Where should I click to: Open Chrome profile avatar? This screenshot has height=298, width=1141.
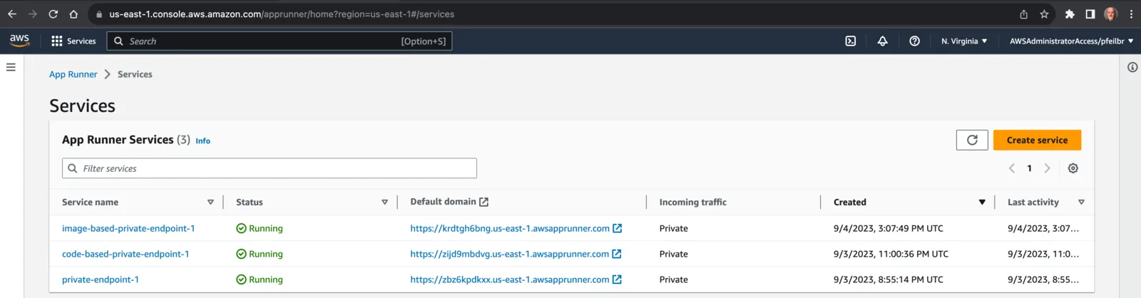point(1110,14)
